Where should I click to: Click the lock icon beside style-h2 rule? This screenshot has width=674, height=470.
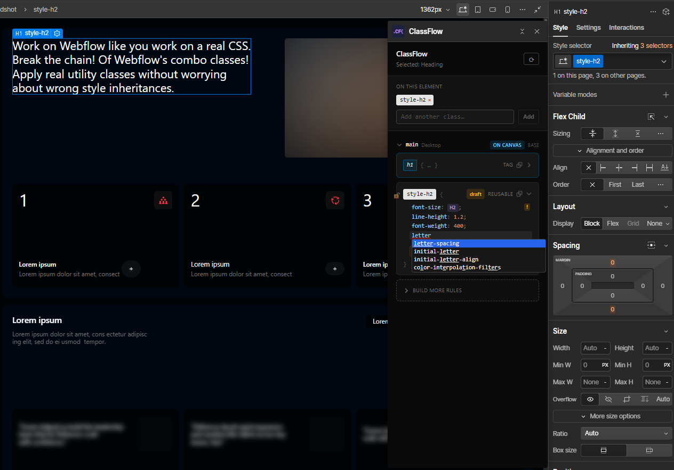397,195
